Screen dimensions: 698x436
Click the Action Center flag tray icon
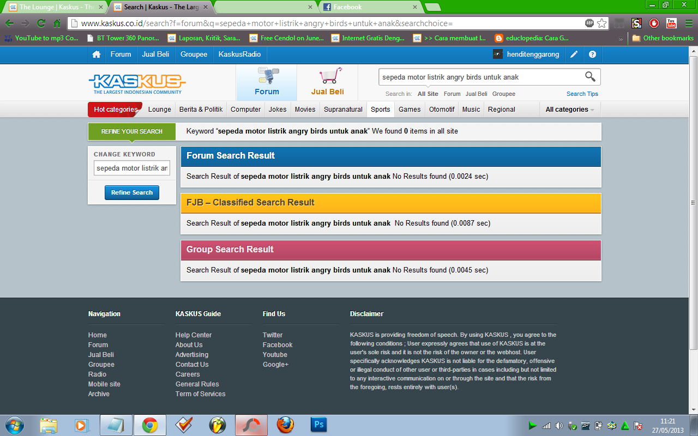coord(637,426)
